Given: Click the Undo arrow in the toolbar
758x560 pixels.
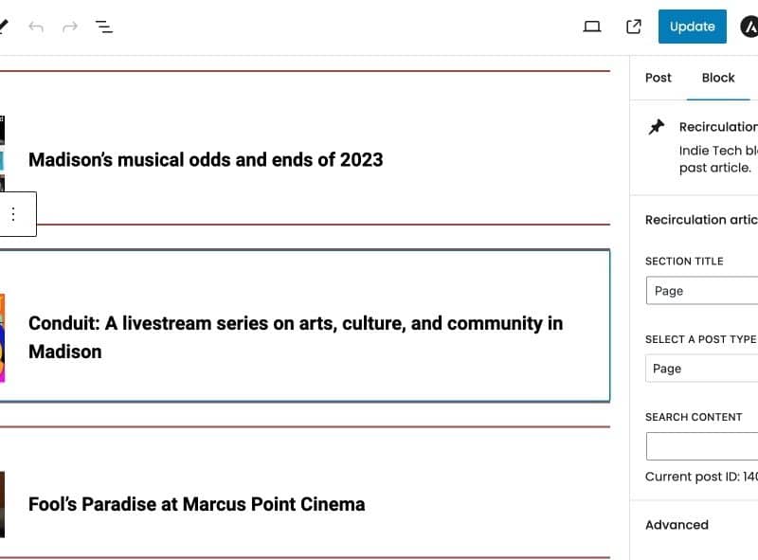Looking at the screenshot, I should pyautogui.click(x=37, y=27).
